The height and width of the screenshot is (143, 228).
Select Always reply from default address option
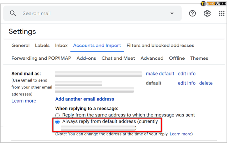point(57,121)
